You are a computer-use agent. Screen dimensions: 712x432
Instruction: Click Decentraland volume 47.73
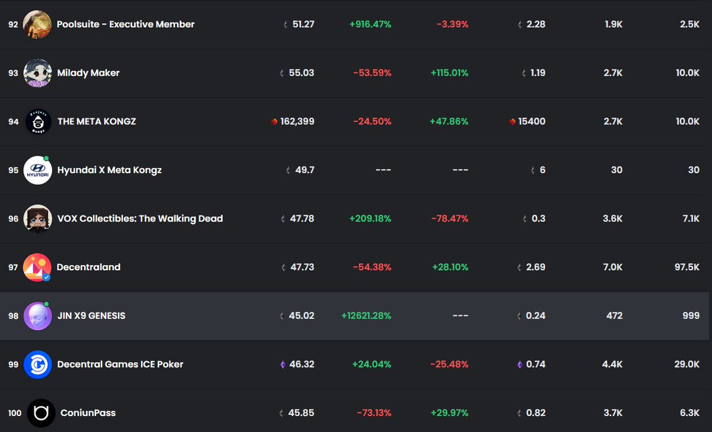pyautogui.click(x=302, y=267)
